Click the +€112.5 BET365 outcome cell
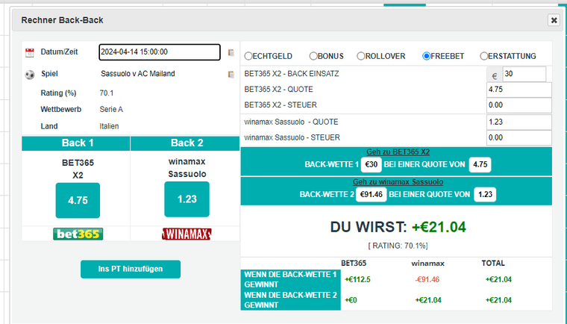567x324 pixels. click(357, 279)
